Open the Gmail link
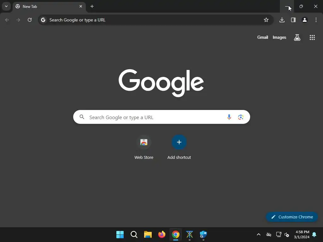The height and width of the screenshot is (242, 323). [x=263, y=37]
